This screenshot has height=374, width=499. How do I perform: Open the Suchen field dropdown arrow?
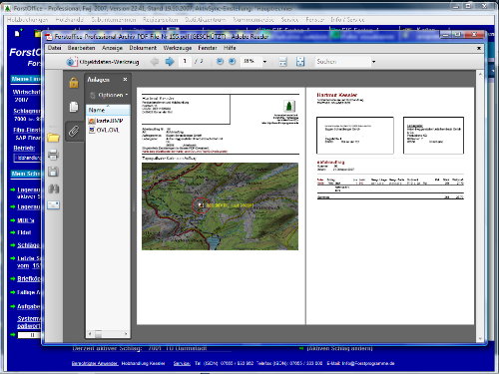pos(373,62)
